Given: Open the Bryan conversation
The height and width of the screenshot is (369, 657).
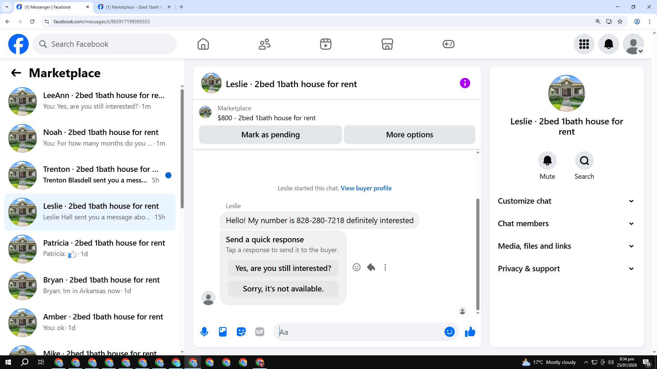Looking at the screenshot, I should point(90,286).
